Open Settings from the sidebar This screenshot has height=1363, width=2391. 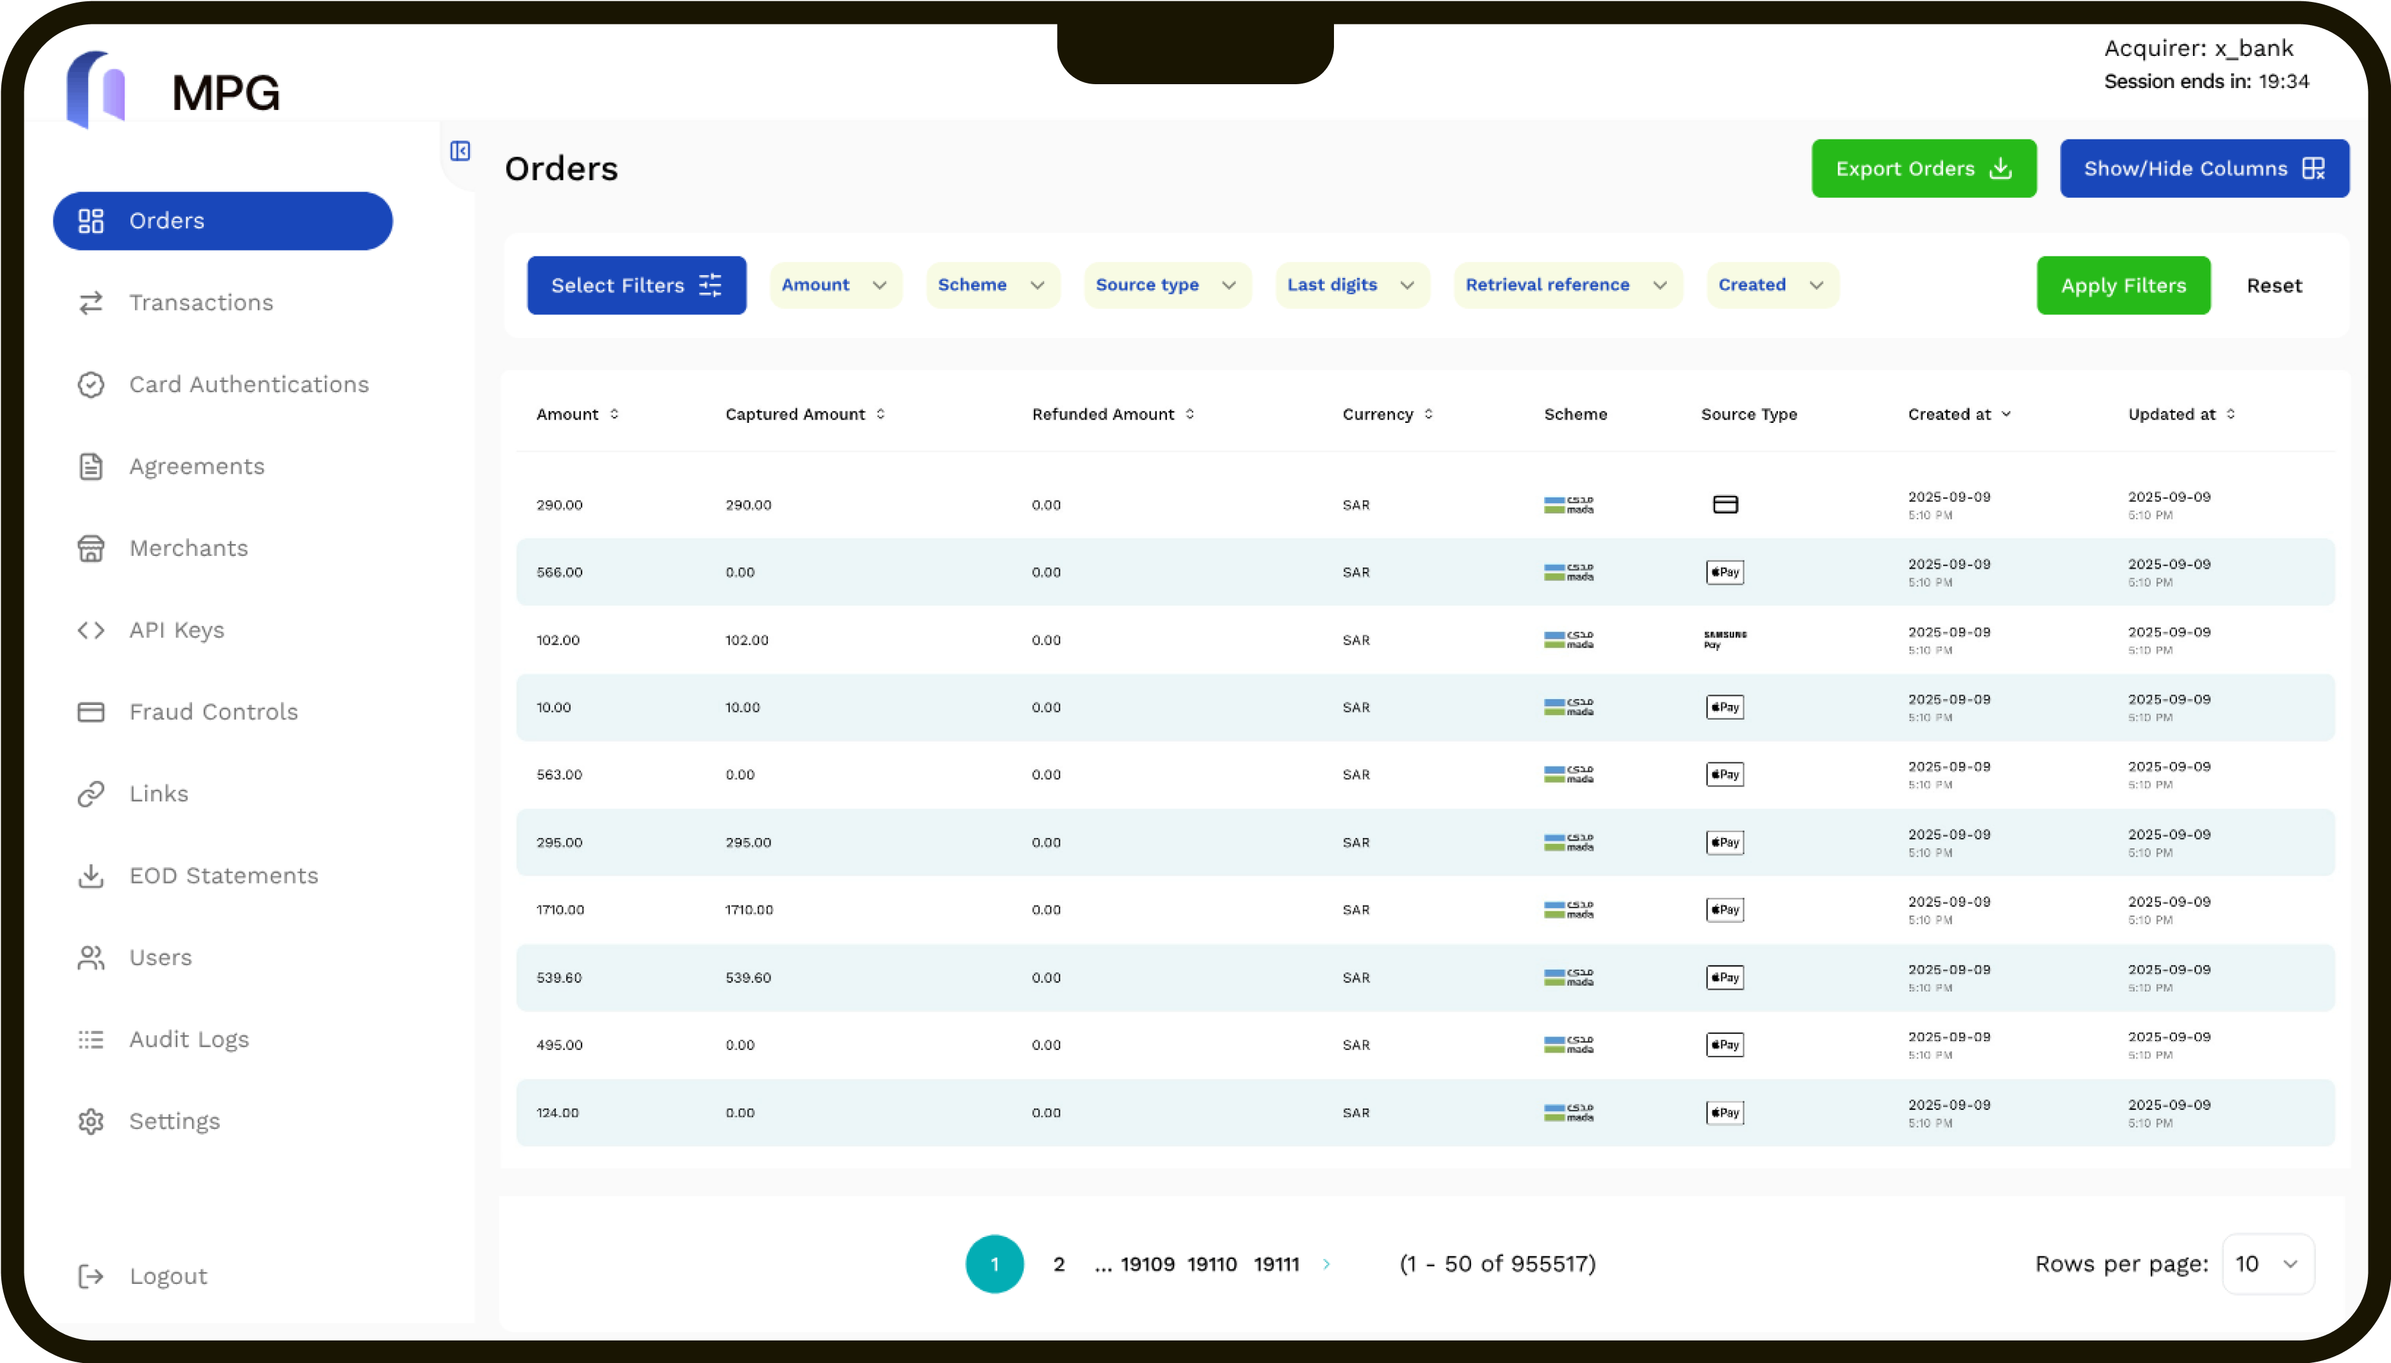click(x=174, y=1121)
